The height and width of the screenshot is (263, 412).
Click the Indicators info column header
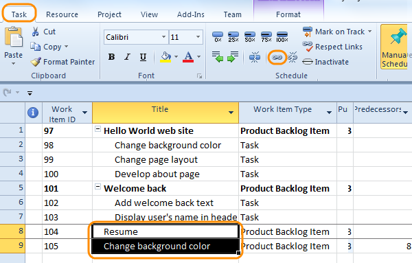pyautogui.click(x=33, y=113)
